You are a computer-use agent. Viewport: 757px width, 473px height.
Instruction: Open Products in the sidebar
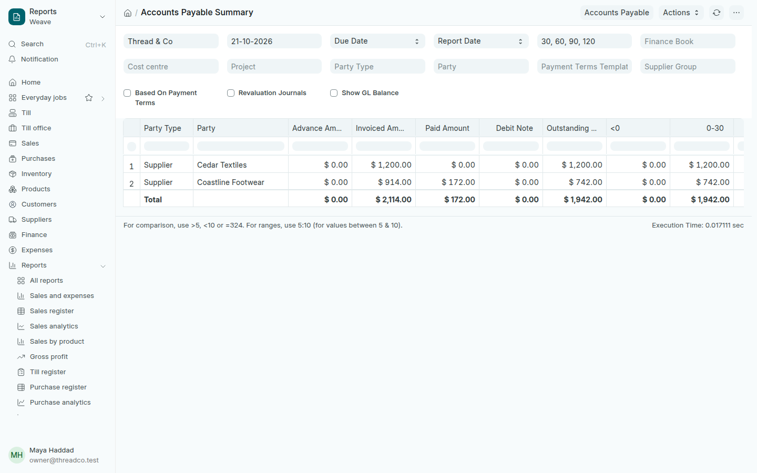(x=57, y=189)
